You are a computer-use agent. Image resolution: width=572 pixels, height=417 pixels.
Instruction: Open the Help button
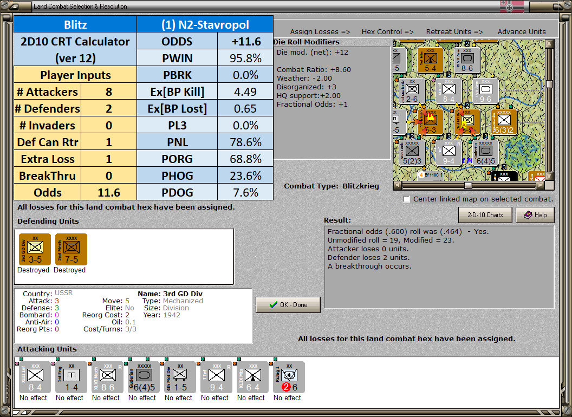tap(535, 215)
